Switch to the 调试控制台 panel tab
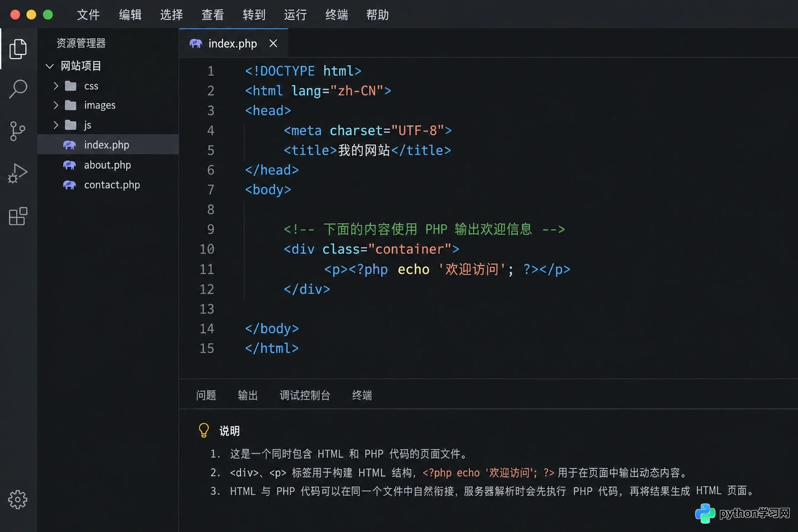 [305, 395]
